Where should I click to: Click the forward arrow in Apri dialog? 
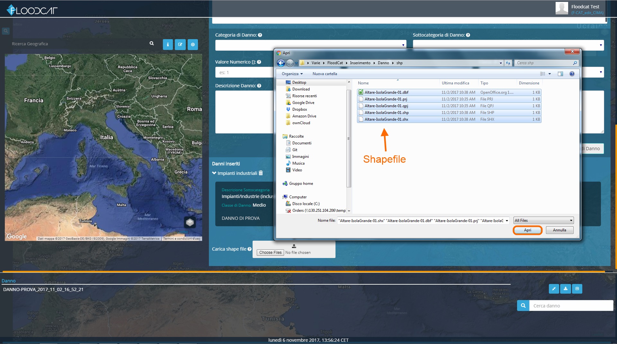[290, 63]
